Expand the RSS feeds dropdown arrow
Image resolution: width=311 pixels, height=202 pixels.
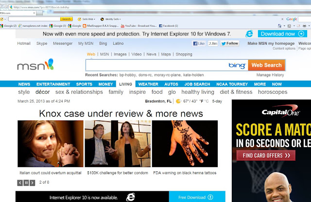tap(294, 26)
